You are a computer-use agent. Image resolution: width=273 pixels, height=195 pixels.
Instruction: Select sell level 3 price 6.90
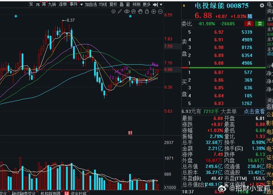219,47
